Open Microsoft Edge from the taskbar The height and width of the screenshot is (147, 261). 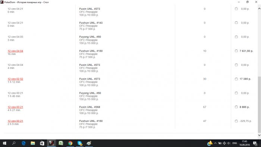click(x=23, y=143)
